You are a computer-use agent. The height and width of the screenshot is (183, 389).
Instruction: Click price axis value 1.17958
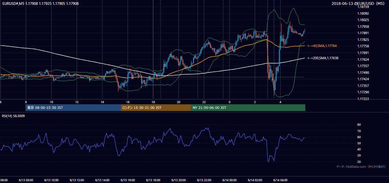(363, 27)
